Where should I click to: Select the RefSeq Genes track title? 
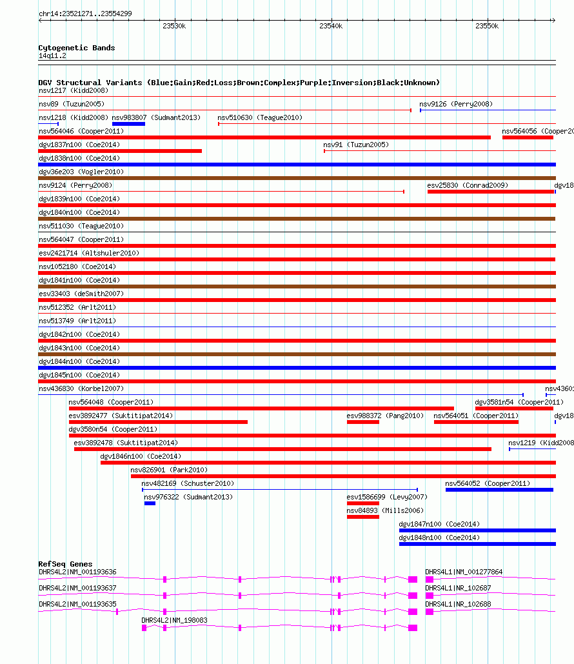[x=65, y=564]
